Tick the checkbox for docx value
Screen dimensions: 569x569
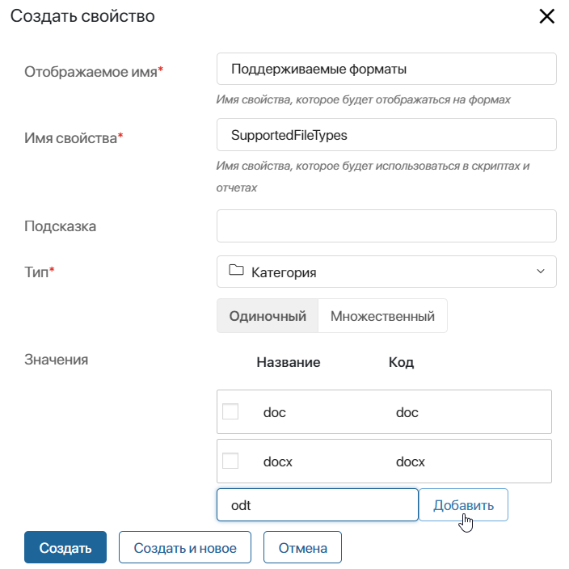click(230, 462)
